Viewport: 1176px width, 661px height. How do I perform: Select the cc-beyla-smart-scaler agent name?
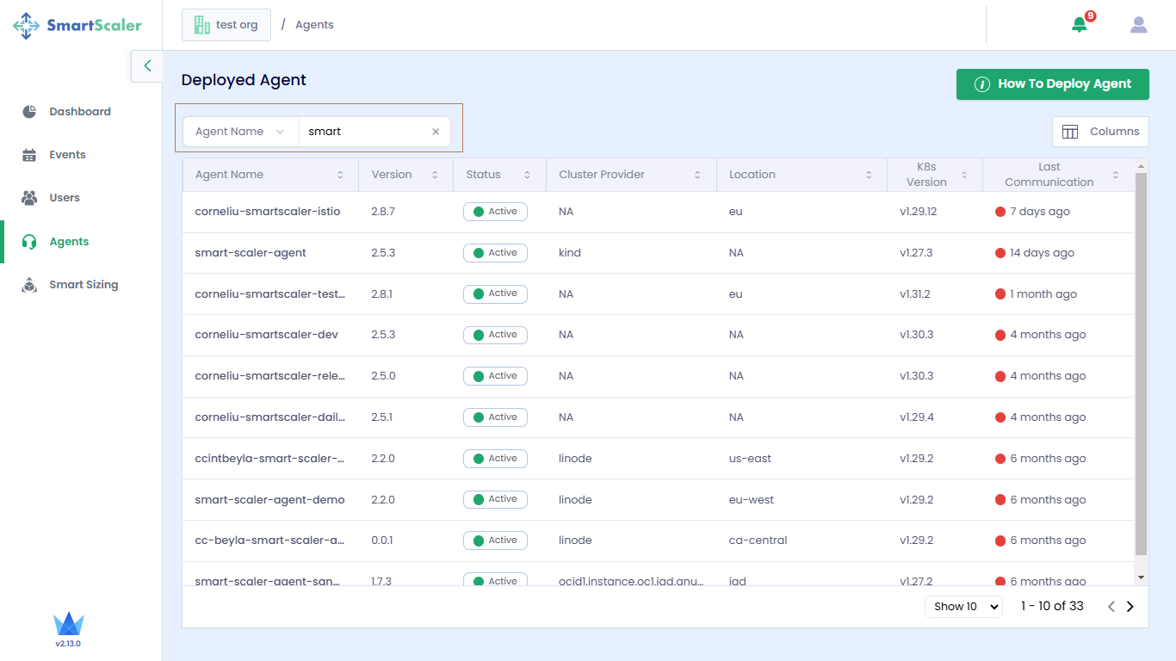tap(270, 541)
